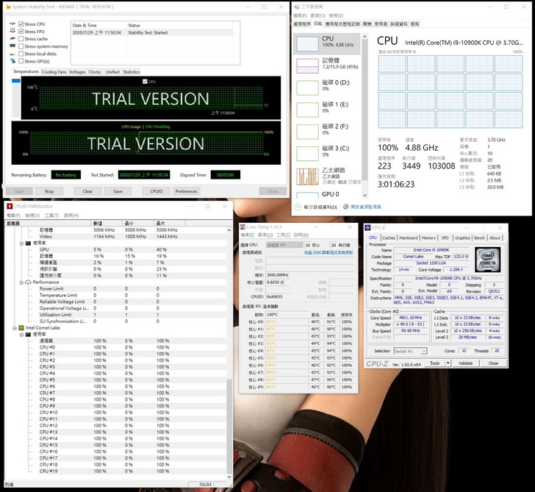Click the fewer details chevron icon
Screen dimensions: 535x492
298,207
